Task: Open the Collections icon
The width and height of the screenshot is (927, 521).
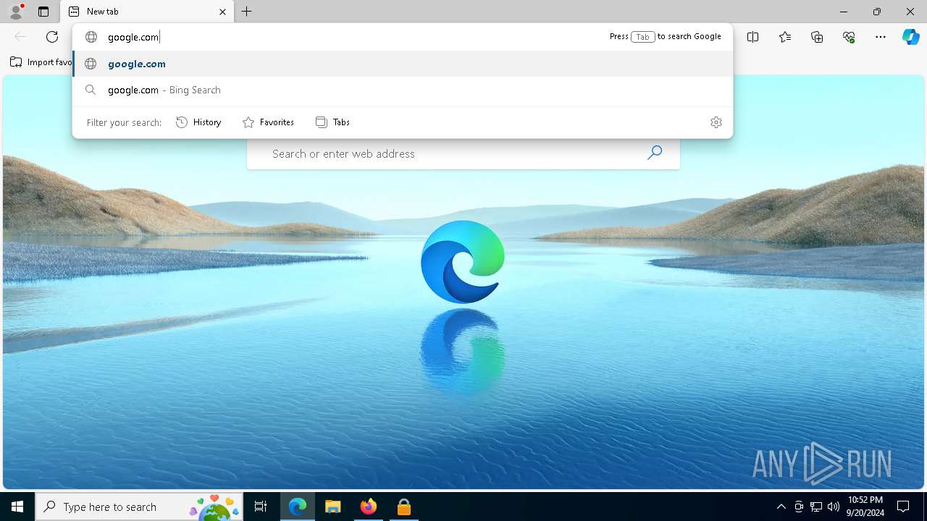Action: tap(817, 37)
